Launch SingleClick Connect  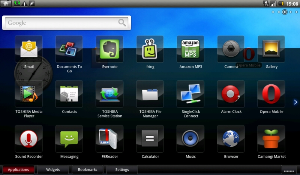point(190,94)
